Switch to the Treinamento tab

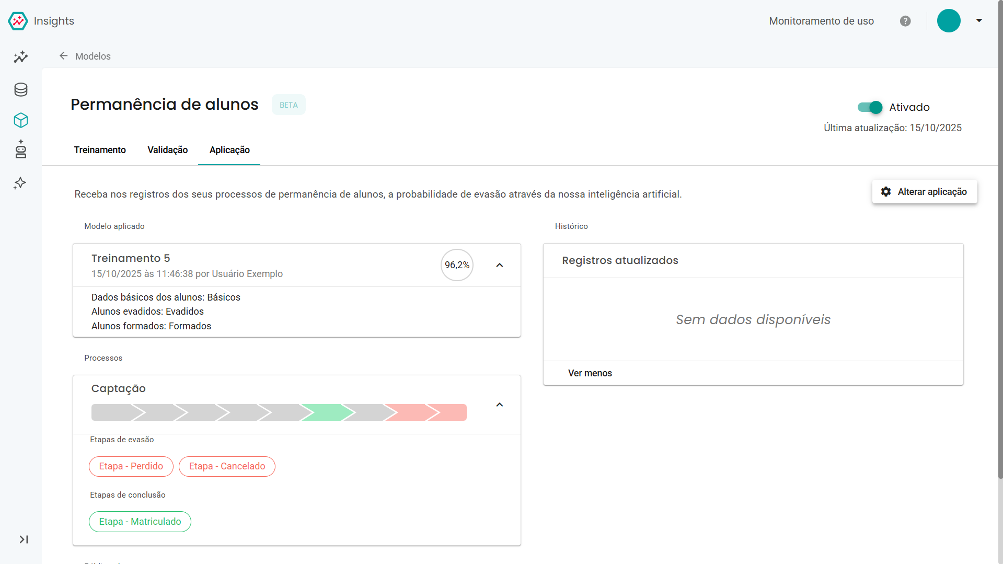(100, 150)
